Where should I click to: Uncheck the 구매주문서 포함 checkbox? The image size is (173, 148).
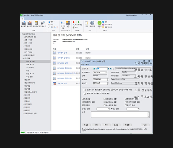click(x=83, y=102)
